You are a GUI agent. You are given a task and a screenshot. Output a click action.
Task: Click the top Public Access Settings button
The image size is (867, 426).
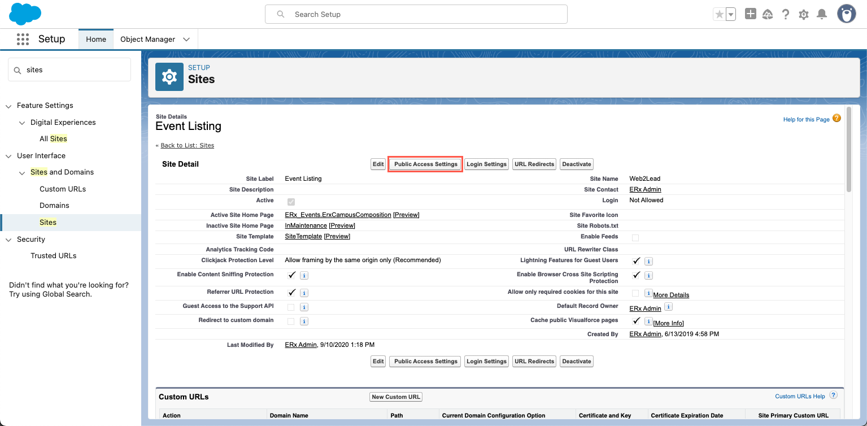[425, 164]
